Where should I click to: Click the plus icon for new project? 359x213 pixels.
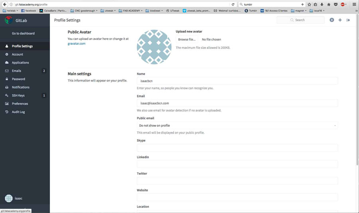[340, 20]
